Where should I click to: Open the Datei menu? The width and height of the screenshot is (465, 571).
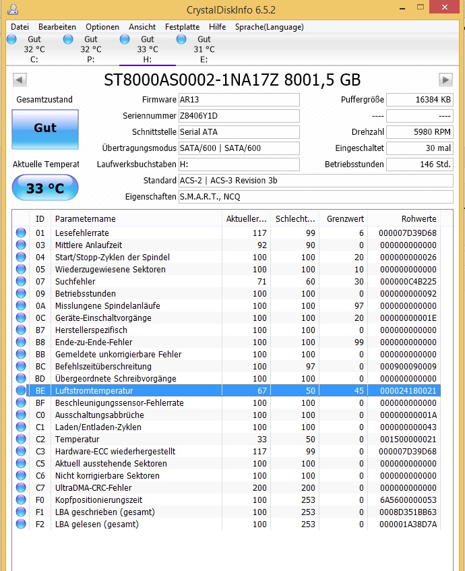[20, 27]
